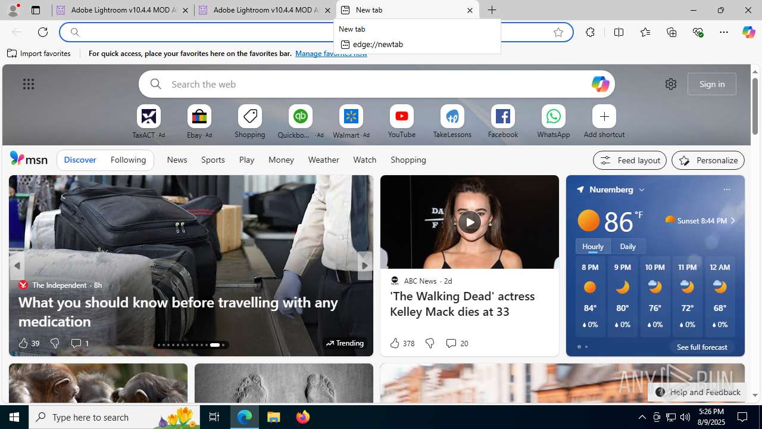762x429 pixels.
Task: Like the travelling medication story
Action: tap(28, 343)
